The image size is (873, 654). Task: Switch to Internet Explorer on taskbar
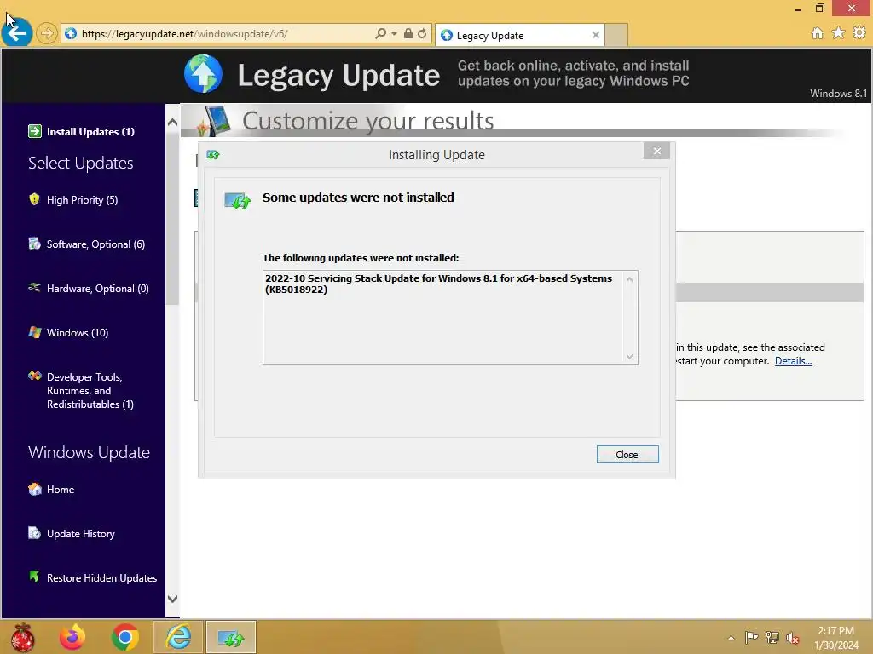click(178, 637)
